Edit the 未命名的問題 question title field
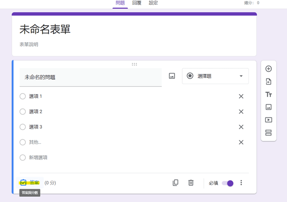 pos(91,77)
